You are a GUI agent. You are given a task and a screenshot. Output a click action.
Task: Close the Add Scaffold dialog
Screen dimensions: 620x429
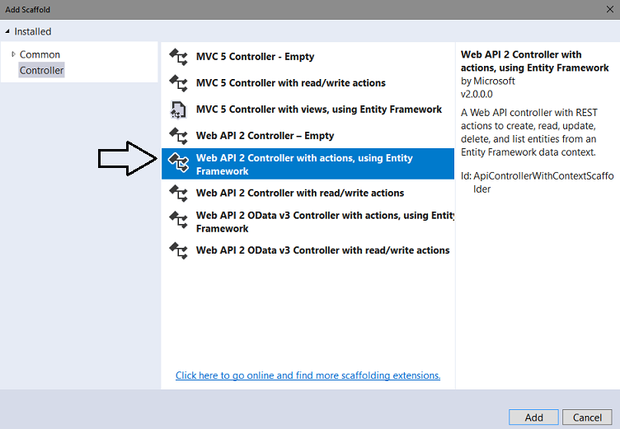[x=610, y=10]
